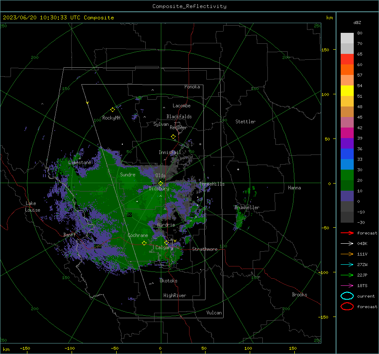The height and width of the screenshot is (354, 379).
Task: Click the cyan 27ZW arrow in the legend
Action: (347, 265)
